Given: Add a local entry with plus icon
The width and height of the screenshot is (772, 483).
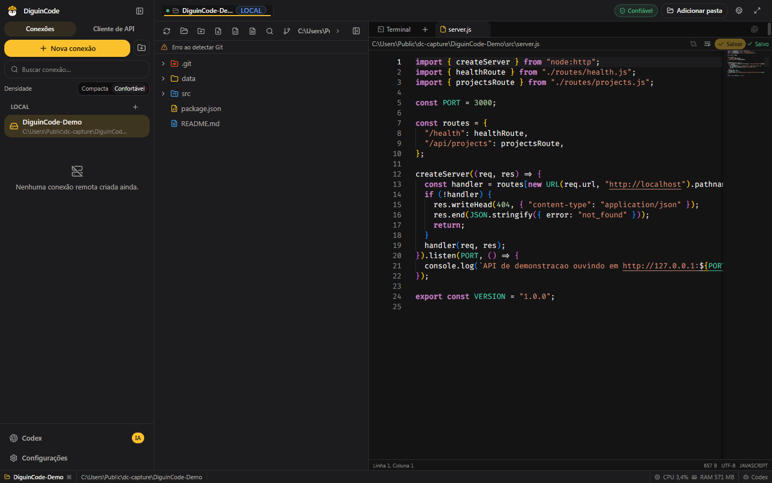Looking at the screenshot, I should 135,107.
